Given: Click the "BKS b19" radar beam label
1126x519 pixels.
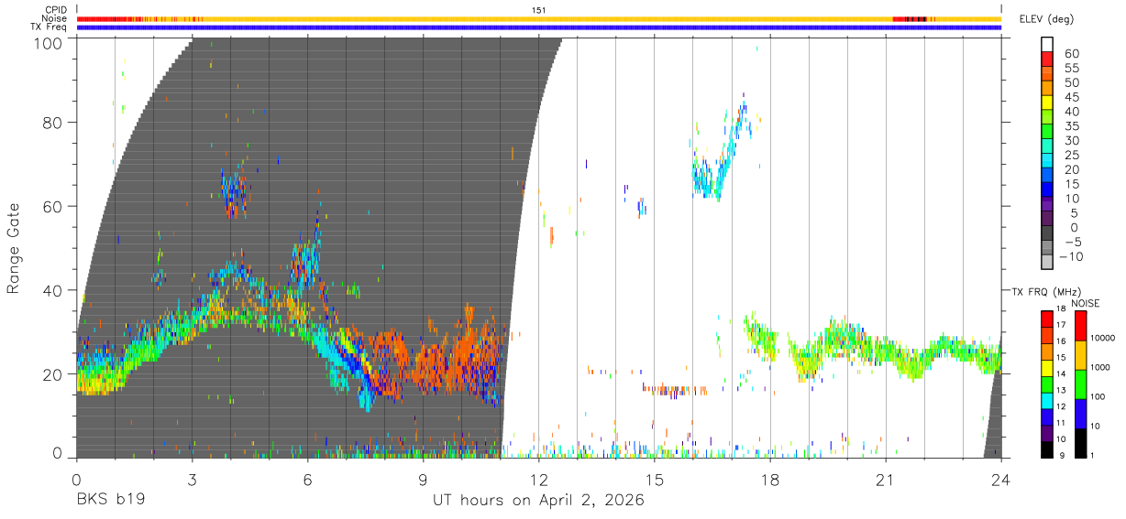Looking at the screenshot, I should [110, 500].
